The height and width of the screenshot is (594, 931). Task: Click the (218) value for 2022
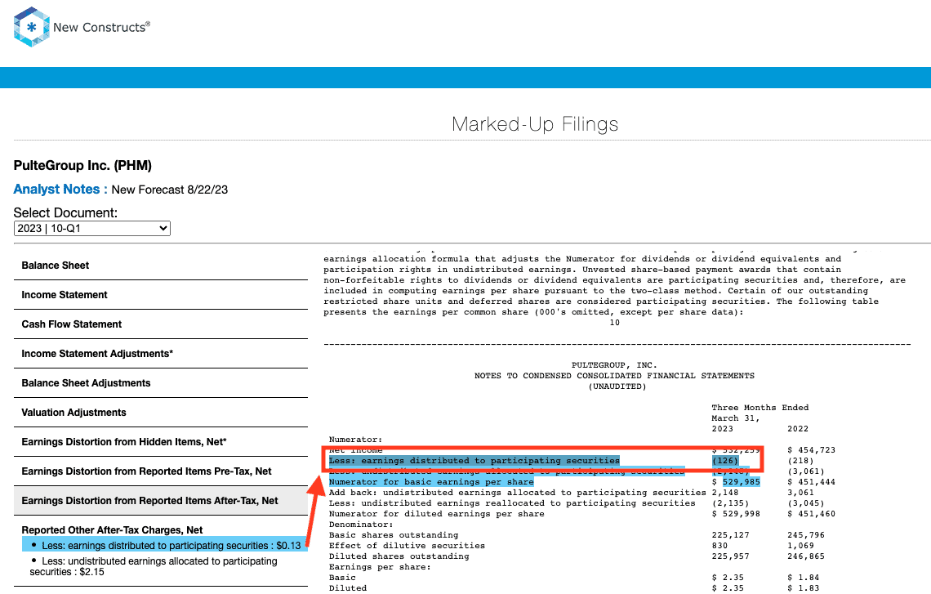[800, 461]
